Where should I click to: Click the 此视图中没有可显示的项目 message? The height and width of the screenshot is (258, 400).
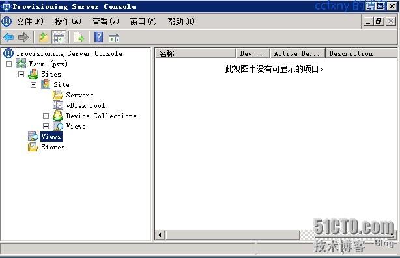pos(274,69)
